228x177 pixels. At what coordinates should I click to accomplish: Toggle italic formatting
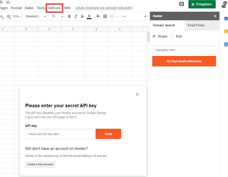click(x=76, y=16)
